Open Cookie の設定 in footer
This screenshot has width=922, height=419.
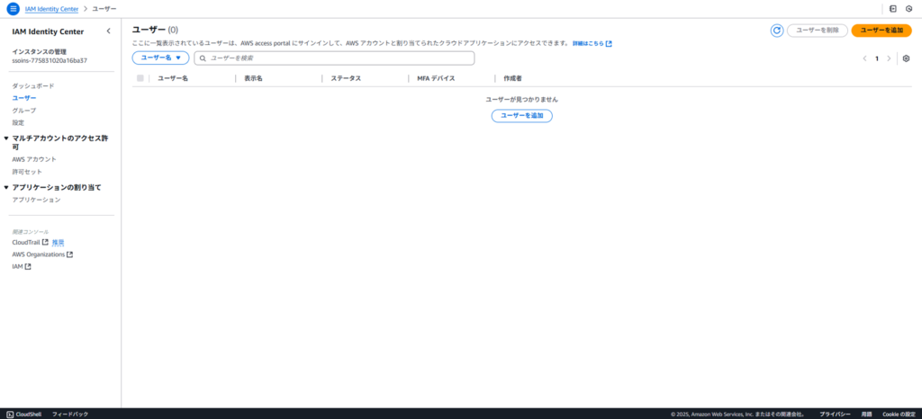point(899,415)
